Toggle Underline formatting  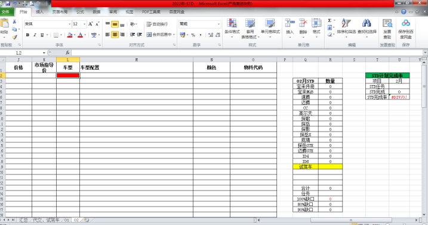click(x=42, y=35)
